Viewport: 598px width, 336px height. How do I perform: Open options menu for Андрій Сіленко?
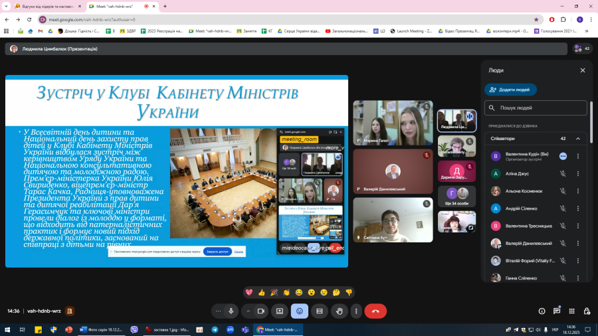coord(577,209)
